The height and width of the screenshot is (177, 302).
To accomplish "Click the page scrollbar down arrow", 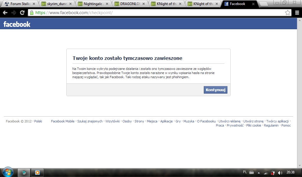I will point(300,165).
